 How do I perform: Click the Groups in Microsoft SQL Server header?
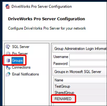coord(80,72)
